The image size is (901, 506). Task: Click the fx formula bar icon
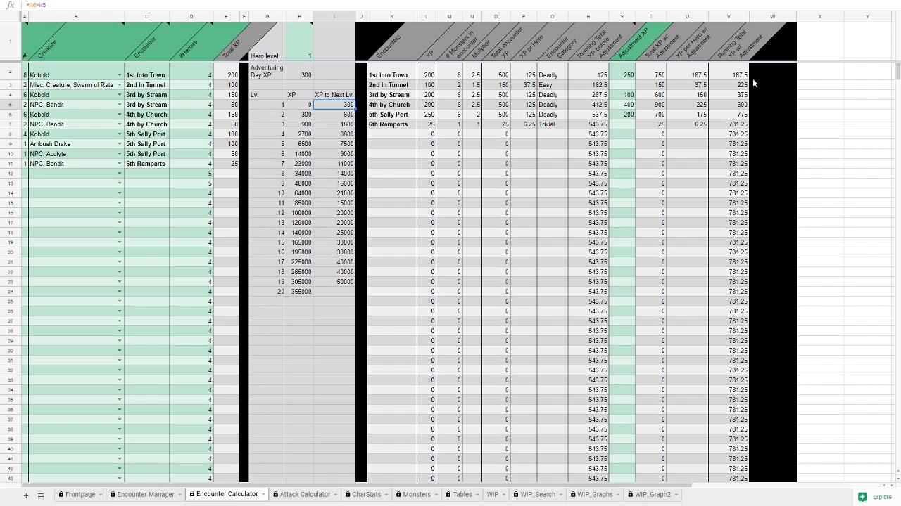(10, 5)
